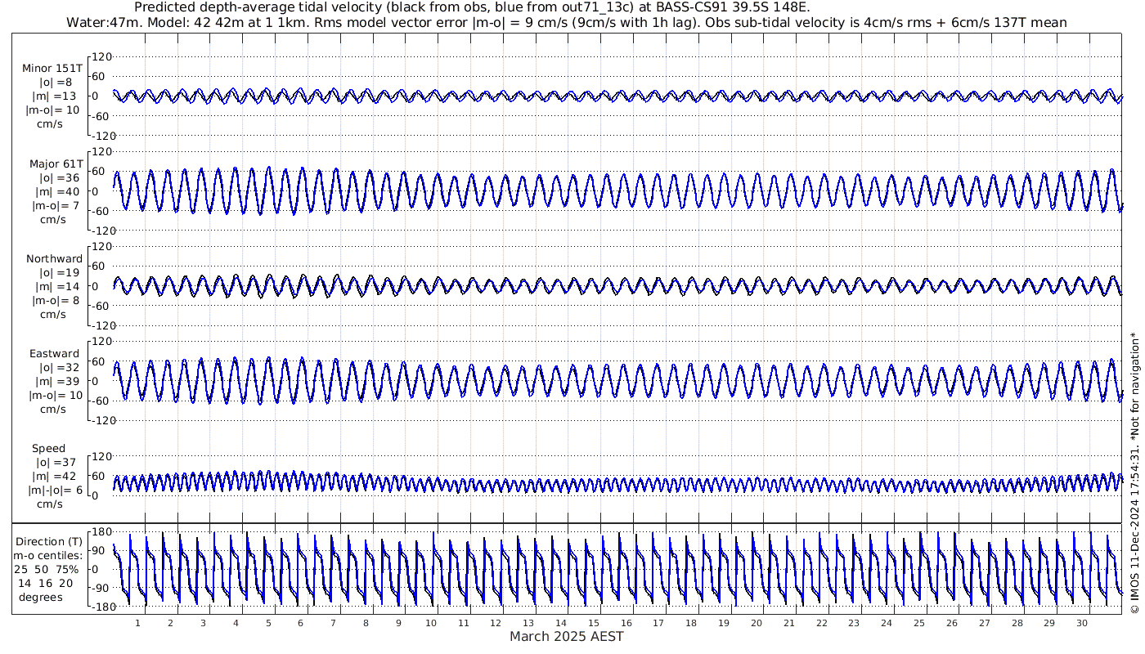Click day '3' on the date axis

click(x=203, y=623)
